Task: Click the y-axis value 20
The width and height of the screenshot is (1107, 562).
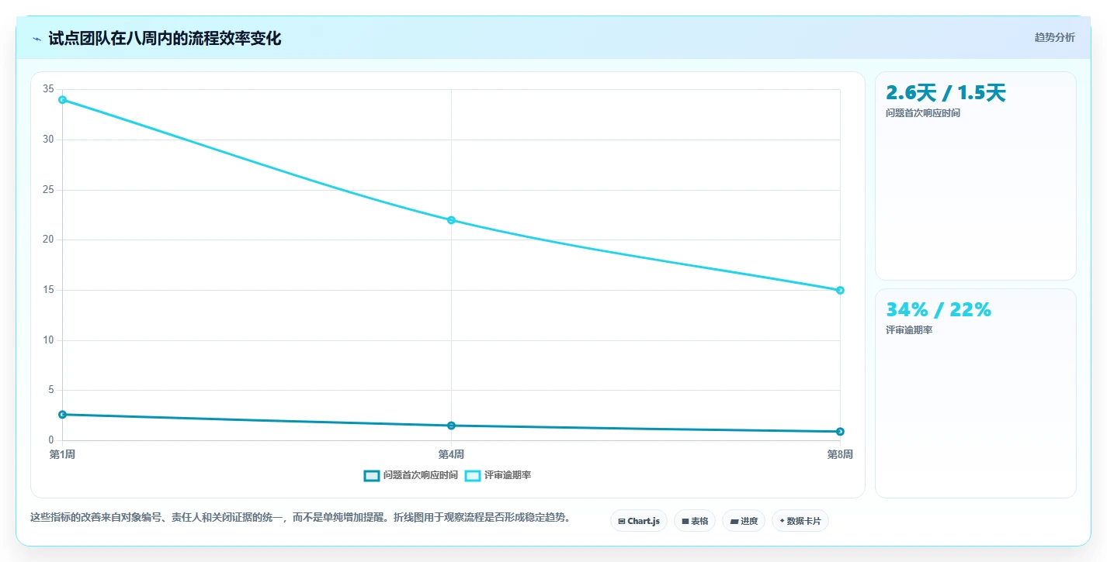Action: (49, 240)
